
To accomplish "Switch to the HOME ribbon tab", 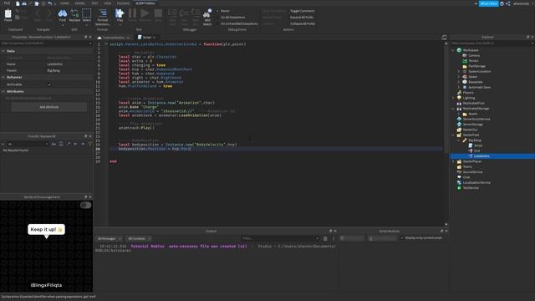I will pos(64,3).
